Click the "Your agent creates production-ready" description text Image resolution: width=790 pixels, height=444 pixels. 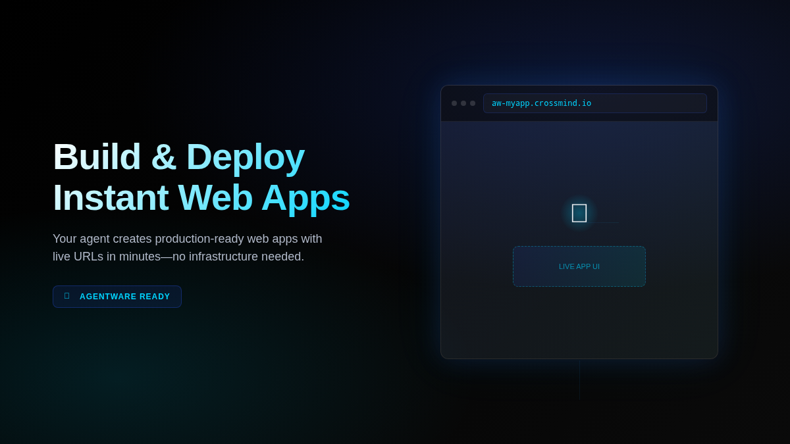pos(188,247)
